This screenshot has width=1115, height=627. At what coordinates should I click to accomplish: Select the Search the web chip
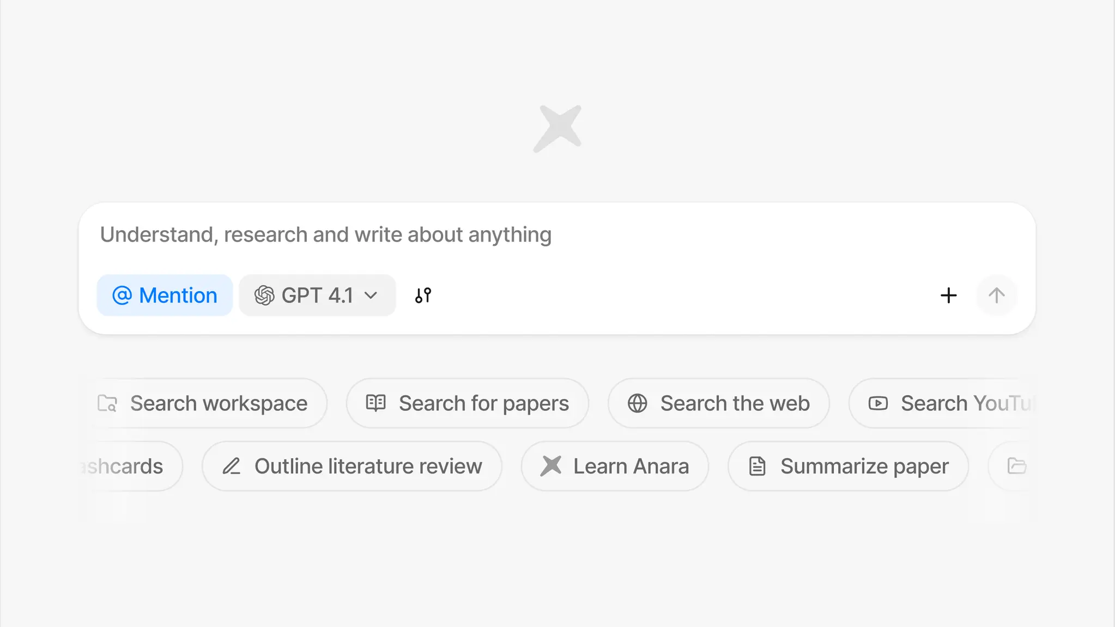pos(719,403)
